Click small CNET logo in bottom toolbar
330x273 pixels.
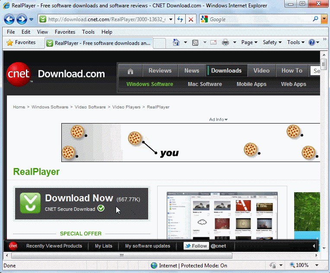tap(13, 246)
